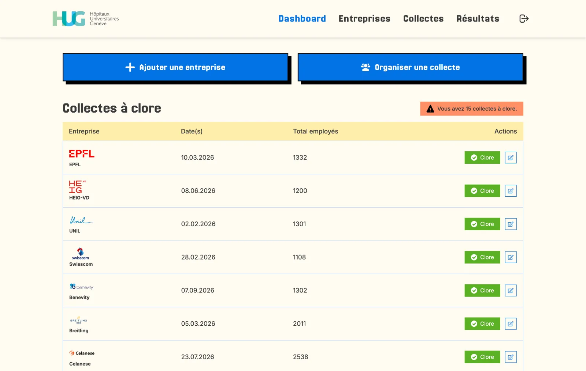Image resolution: width=586 pixels, height=371 pixels.
Task: Open the Entreprises menu item
Action: [x=364, y=19]
